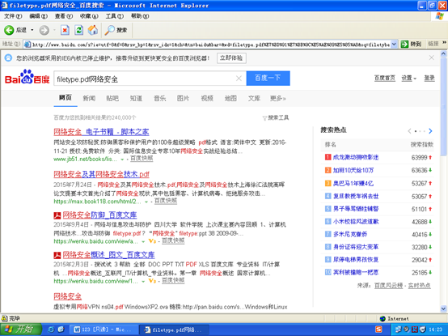Open the 帮助(H) menu
Viewport: 448px width, 336px height.
coord(140,16)
